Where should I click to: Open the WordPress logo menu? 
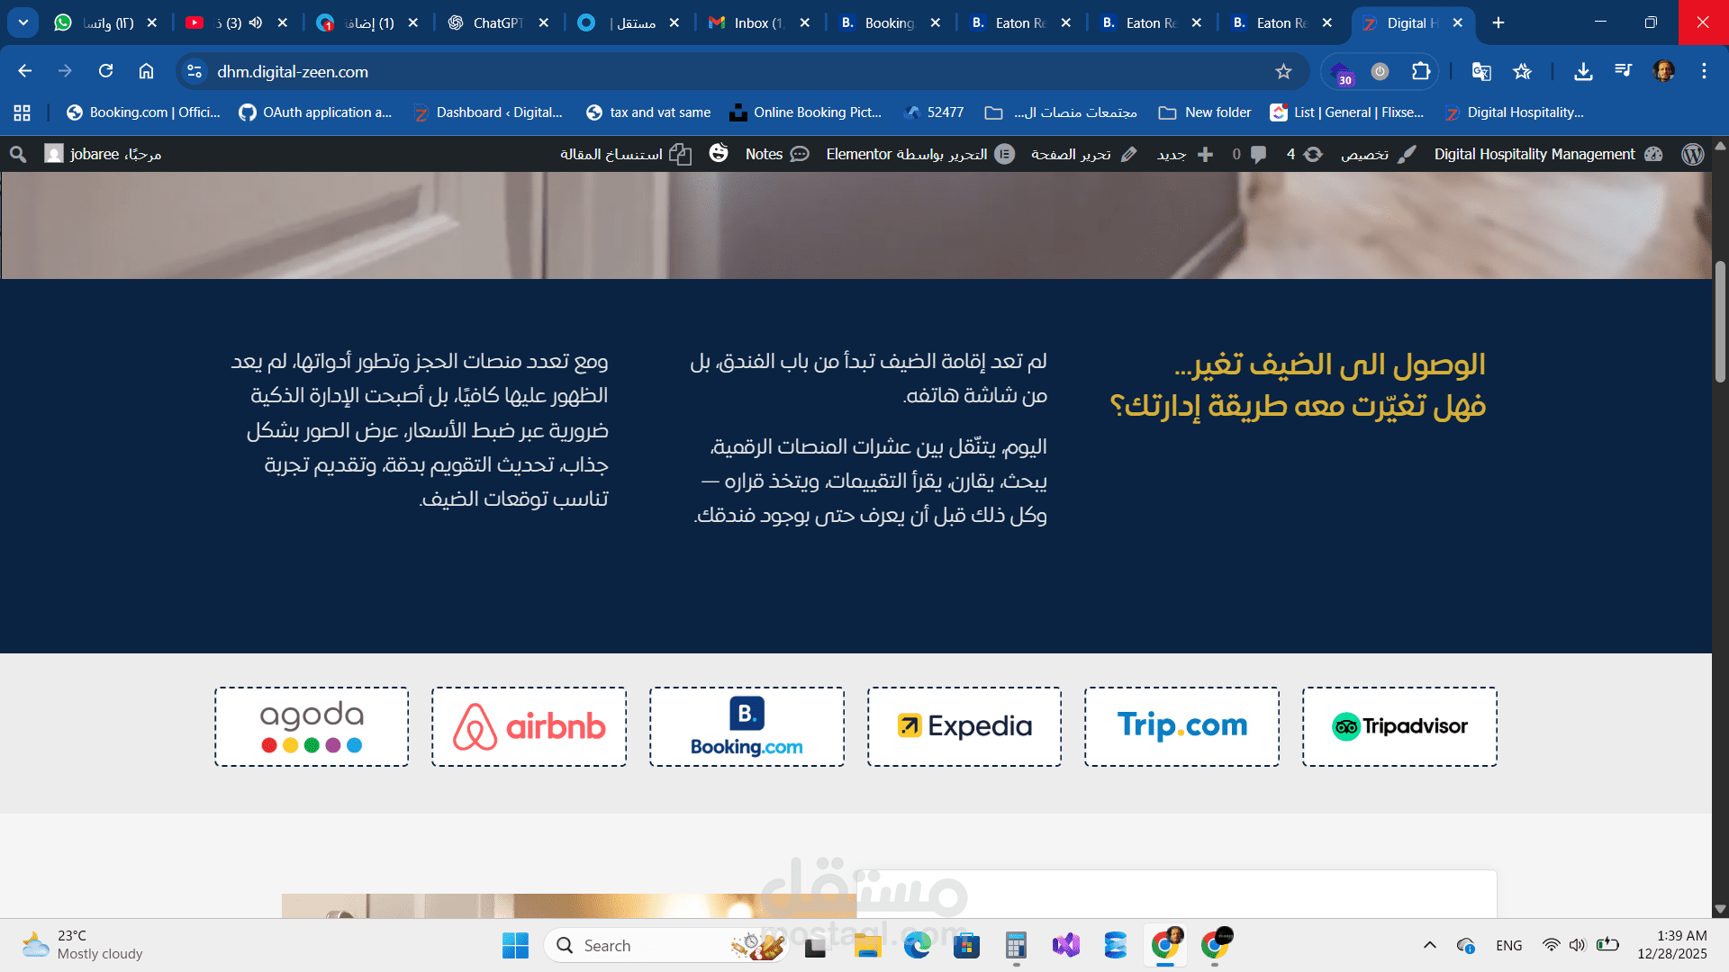pyautogui.click(x=1692, y=155)
